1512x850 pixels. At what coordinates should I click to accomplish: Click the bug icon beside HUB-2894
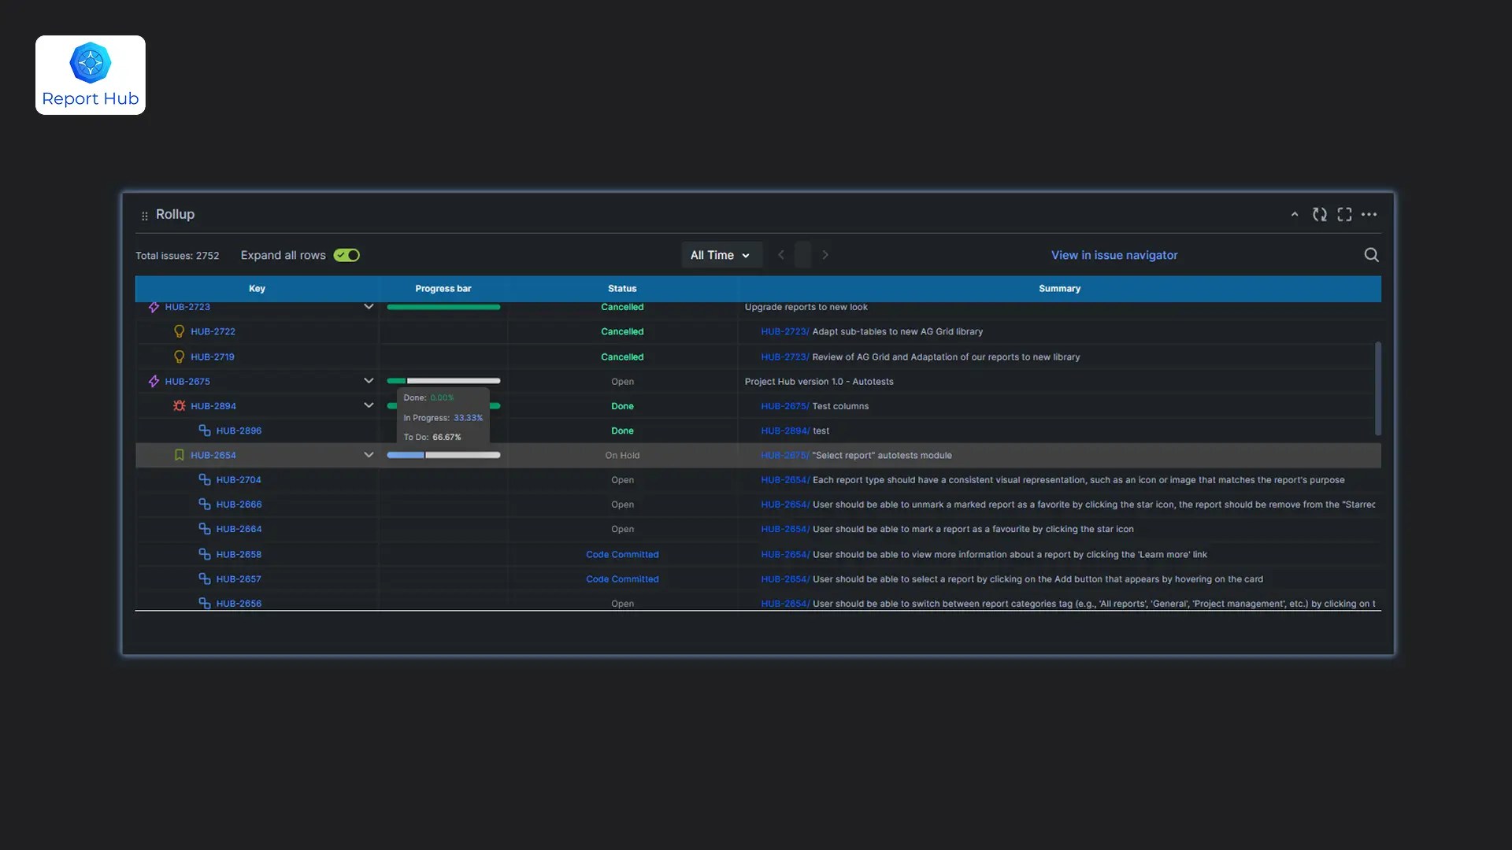click(179, 406)
